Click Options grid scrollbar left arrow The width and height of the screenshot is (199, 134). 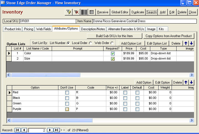[9, 120]
